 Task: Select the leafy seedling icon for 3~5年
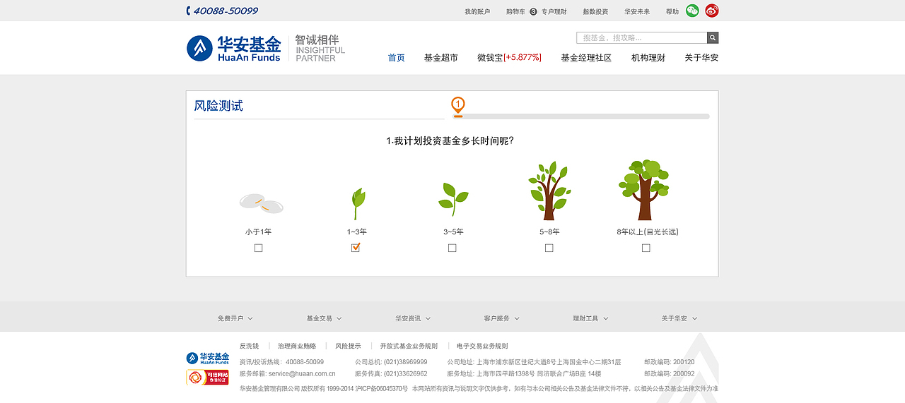[x=453, y=199]
